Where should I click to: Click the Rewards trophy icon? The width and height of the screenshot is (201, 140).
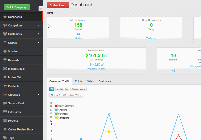(5, 60)
